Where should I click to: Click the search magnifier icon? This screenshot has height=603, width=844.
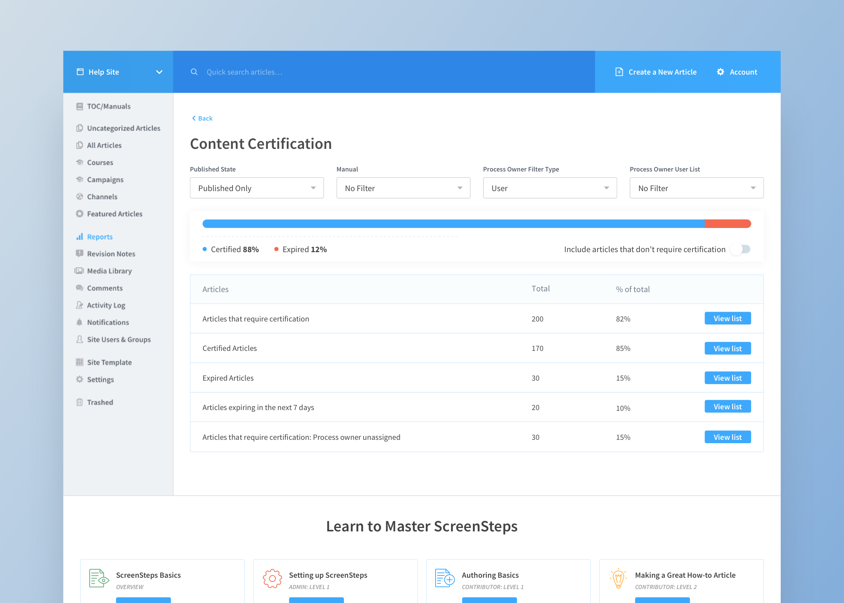point(194,72)
